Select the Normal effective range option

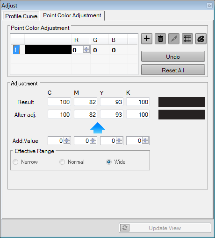62,162
